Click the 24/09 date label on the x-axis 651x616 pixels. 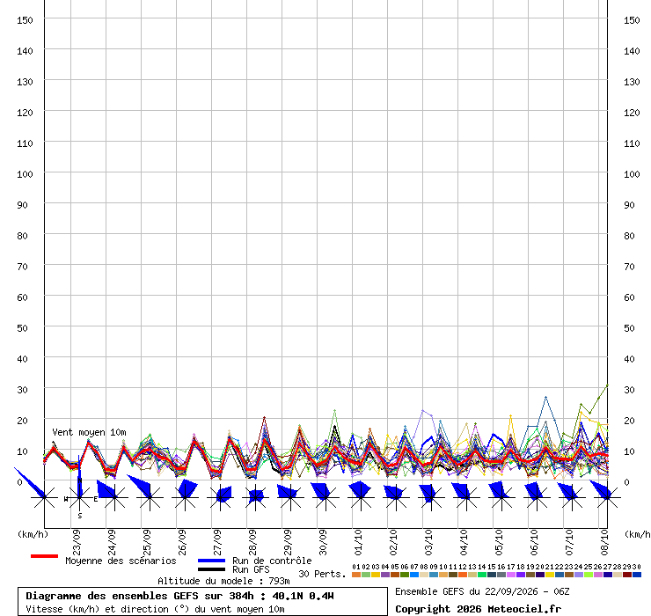tap(112, 542)
